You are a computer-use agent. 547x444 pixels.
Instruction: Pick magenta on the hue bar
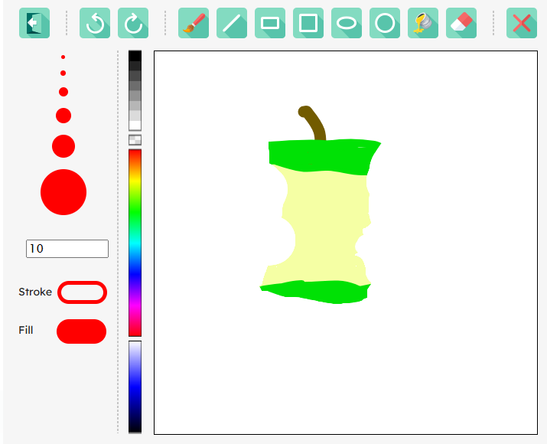tap(135, 305)
